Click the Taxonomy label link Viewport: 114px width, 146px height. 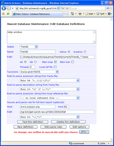point(13,72)
